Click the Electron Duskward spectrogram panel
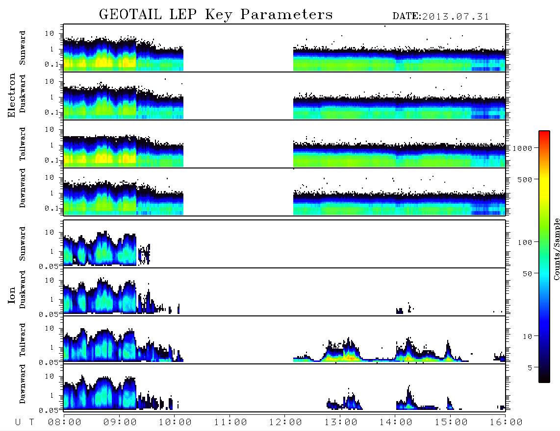 click(x=284, y=96)
